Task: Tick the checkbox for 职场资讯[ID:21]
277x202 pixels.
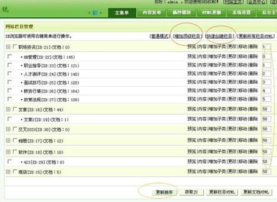Action: click(x=15, y=47)
